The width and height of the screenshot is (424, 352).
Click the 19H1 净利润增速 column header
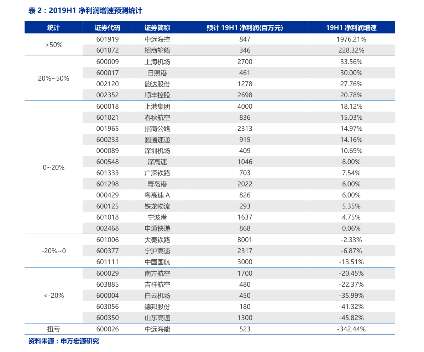(351, 27)
